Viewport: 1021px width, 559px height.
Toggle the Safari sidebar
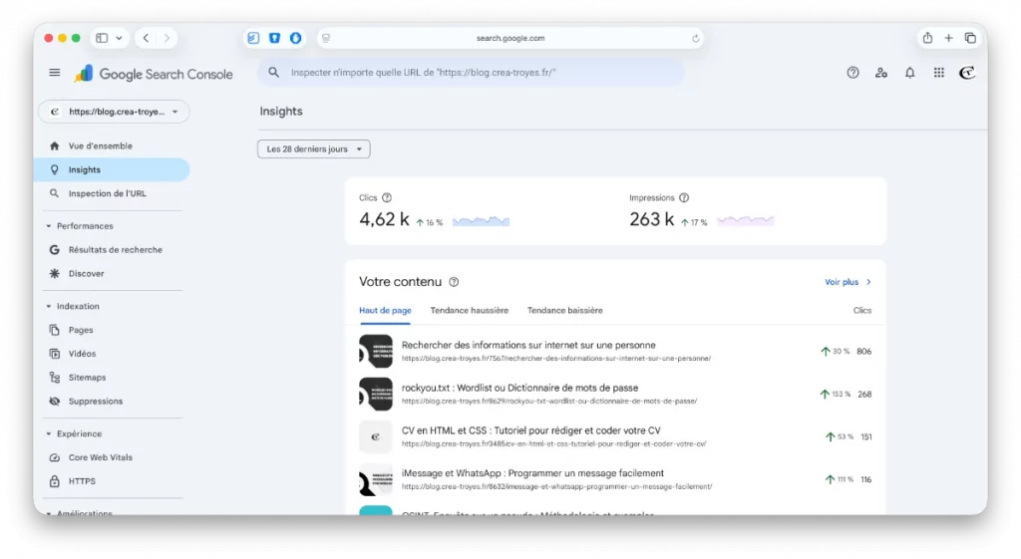(x=102, y=38)
